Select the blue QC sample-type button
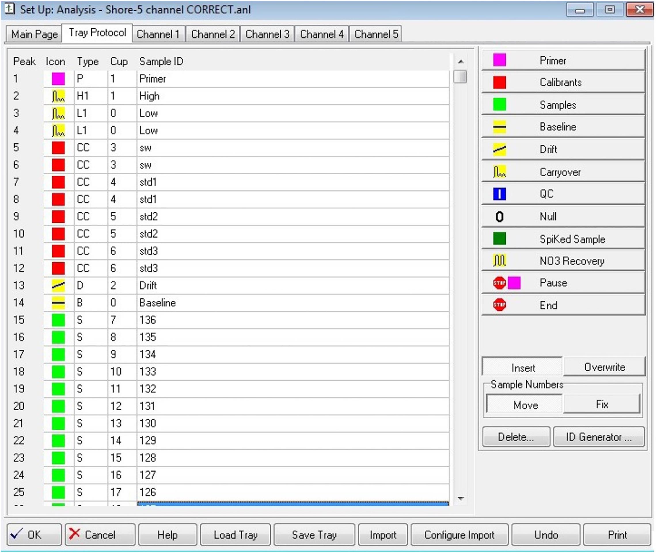 [x=563, y=194]
